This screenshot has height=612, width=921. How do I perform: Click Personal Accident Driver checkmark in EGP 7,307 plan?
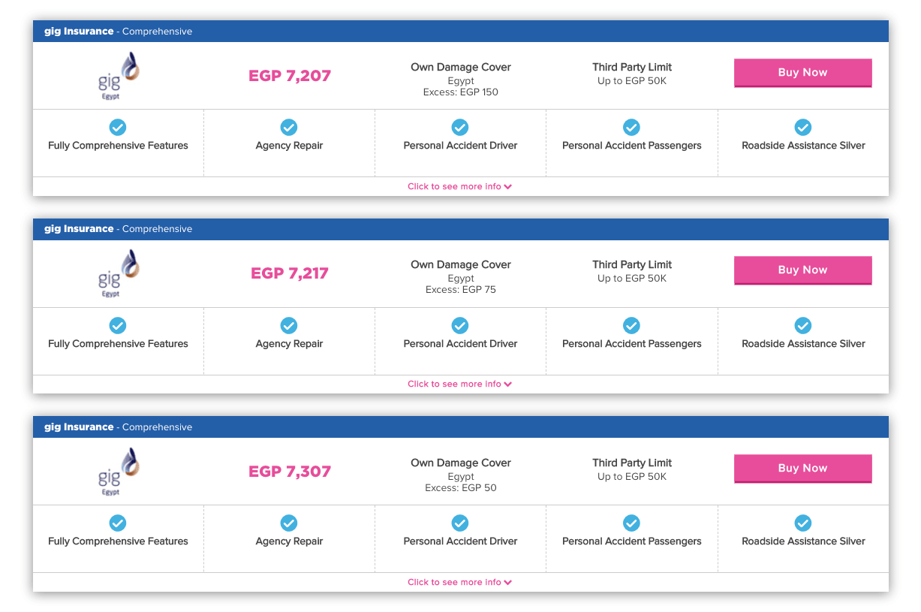click(460, 523)
